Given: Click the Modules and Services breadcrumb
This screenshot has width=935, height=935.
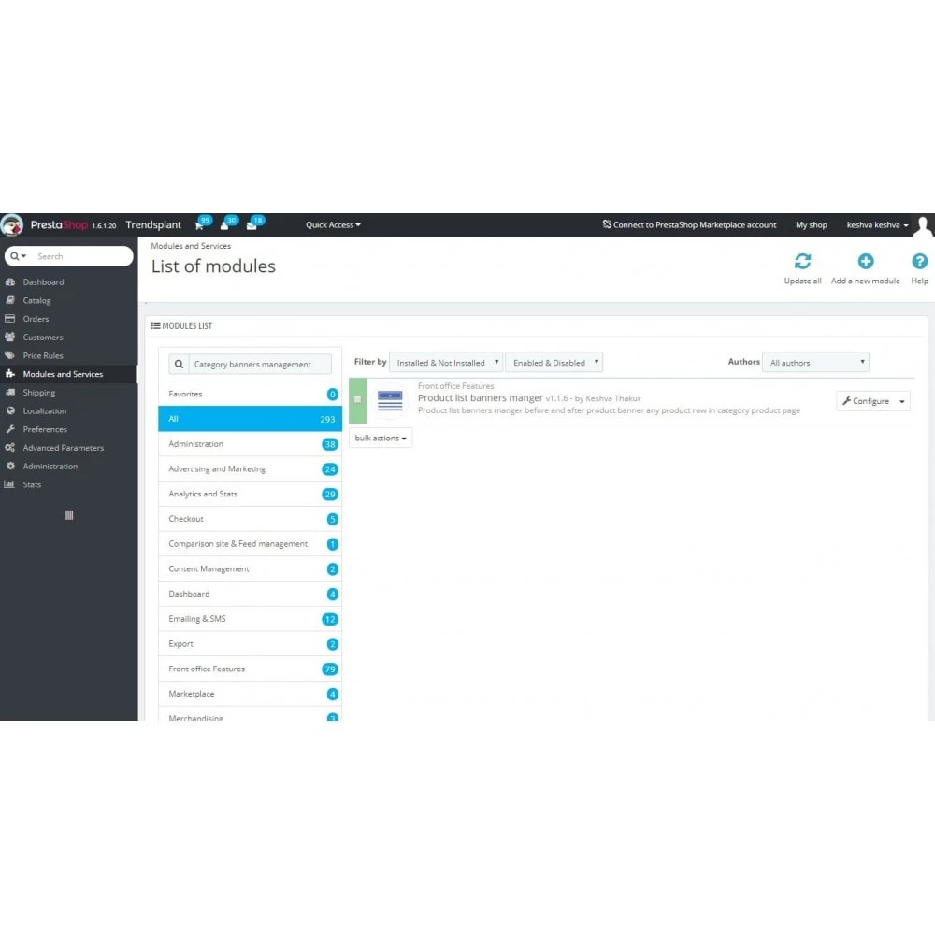Looking at the screenshot, I should 191,246.
